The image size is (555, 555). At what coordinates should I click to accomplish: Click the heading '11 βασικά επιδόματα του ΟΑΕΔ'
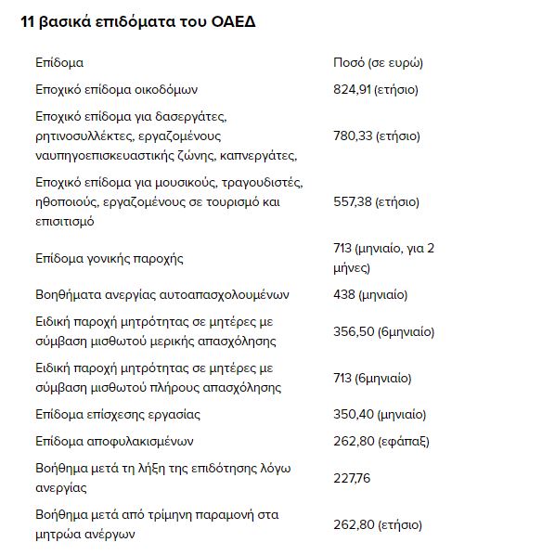coord(138,22)
